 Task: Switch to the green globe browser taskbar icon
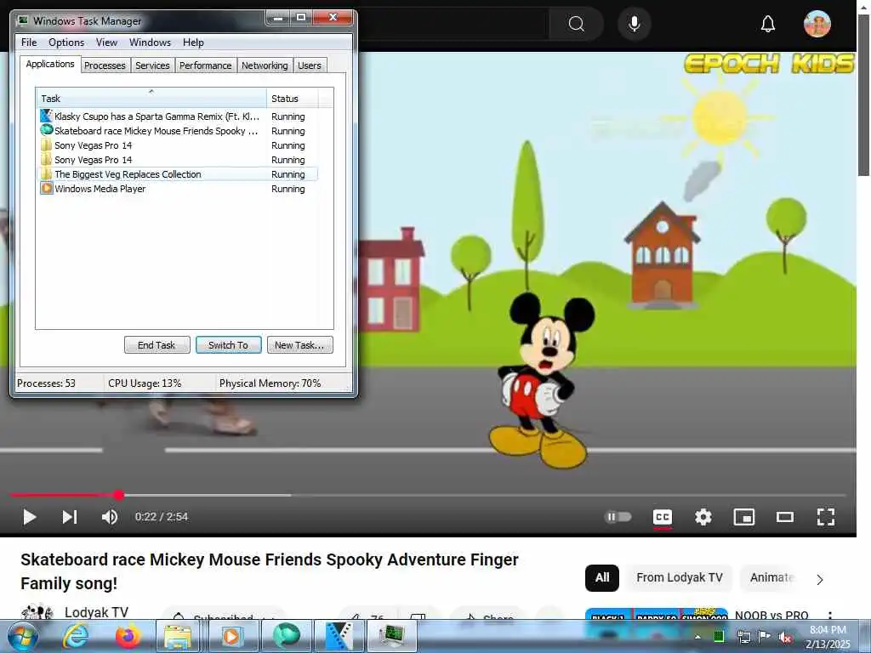click(x=286, y=636)
